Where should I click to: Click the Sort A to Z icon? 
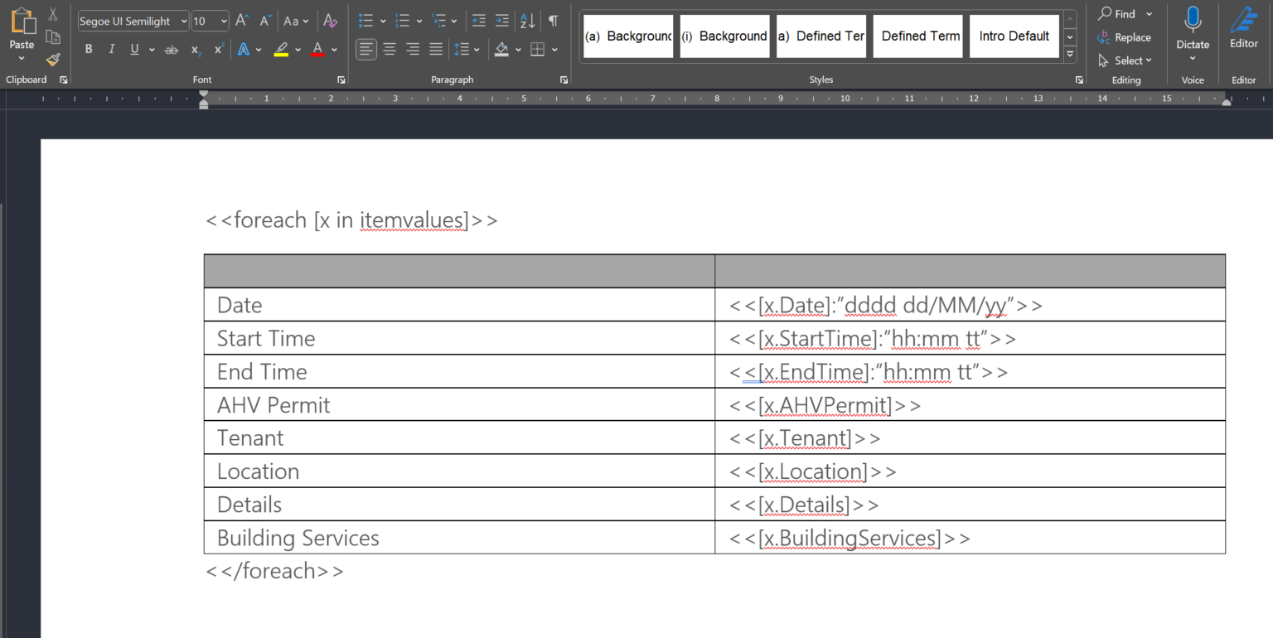[527, 21]
